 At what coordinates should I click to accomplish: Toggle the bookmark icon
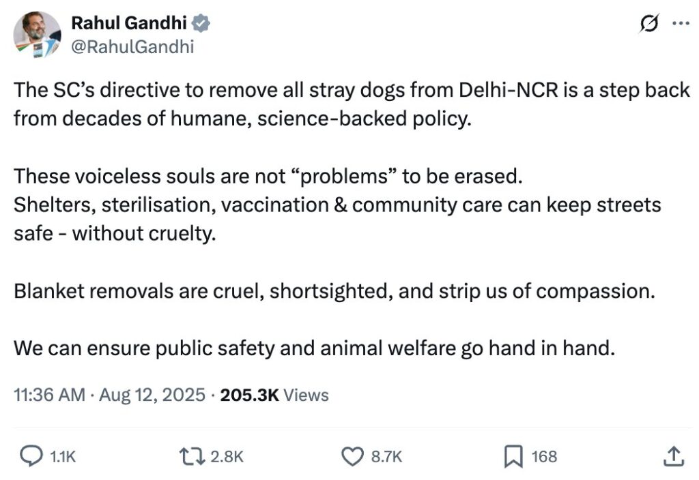pos(513,456)
